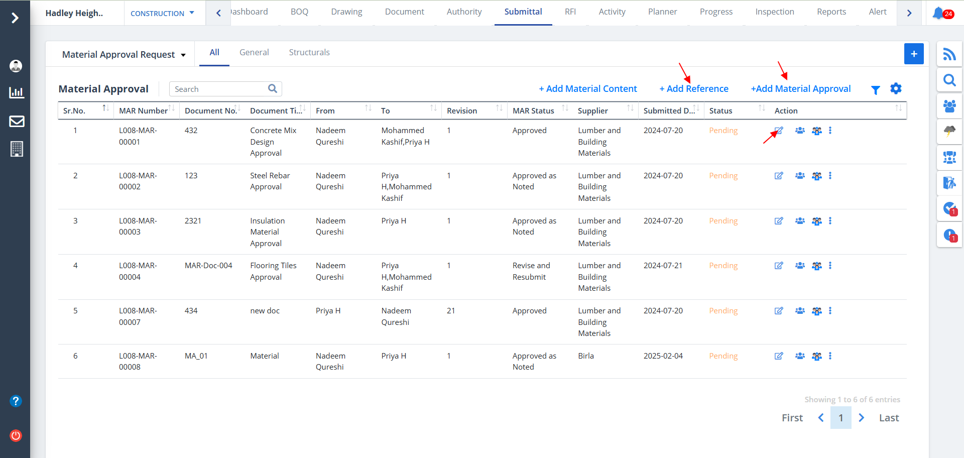Click the mail envelope icon in left sidebar
This screenshot has width=964, height=458.
tap(17, 121)
